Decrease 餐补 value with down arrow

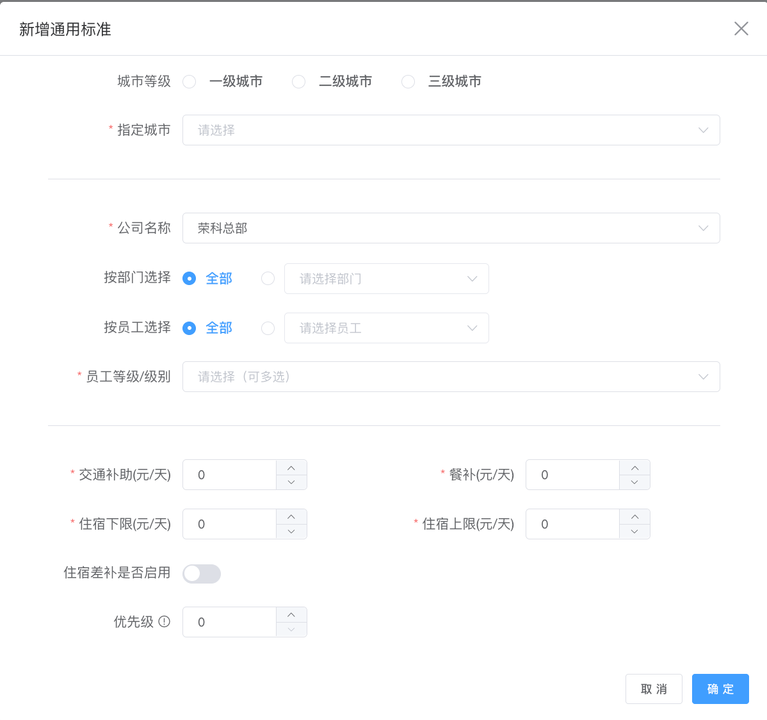[634, 482]
